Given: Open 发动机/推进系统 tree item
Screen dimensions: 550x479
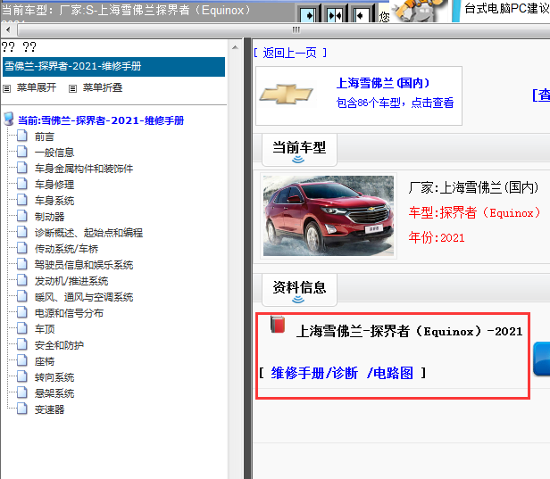Looking at the screenshot, I should (71, 281).
